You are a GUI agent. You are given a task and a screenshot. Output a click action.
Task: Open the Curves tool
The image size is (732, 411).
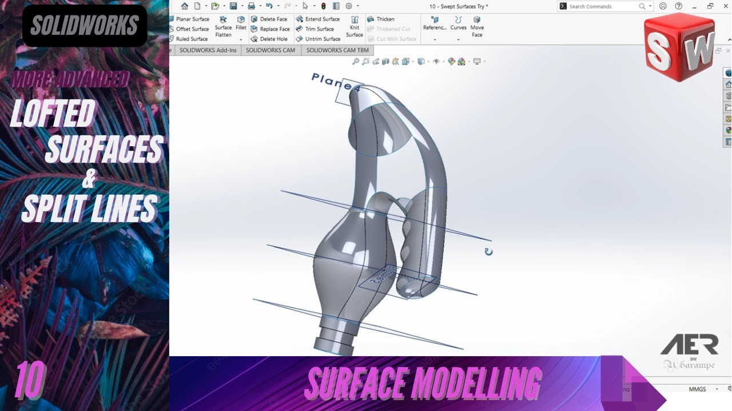pos(458,23)
